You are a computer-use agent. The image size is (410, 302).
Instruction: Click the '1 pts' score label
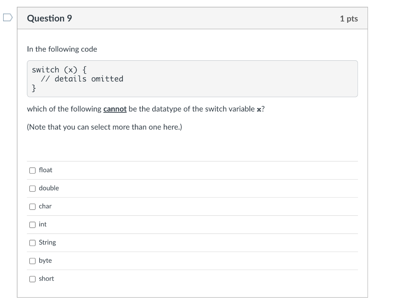(x=349, y=19)
